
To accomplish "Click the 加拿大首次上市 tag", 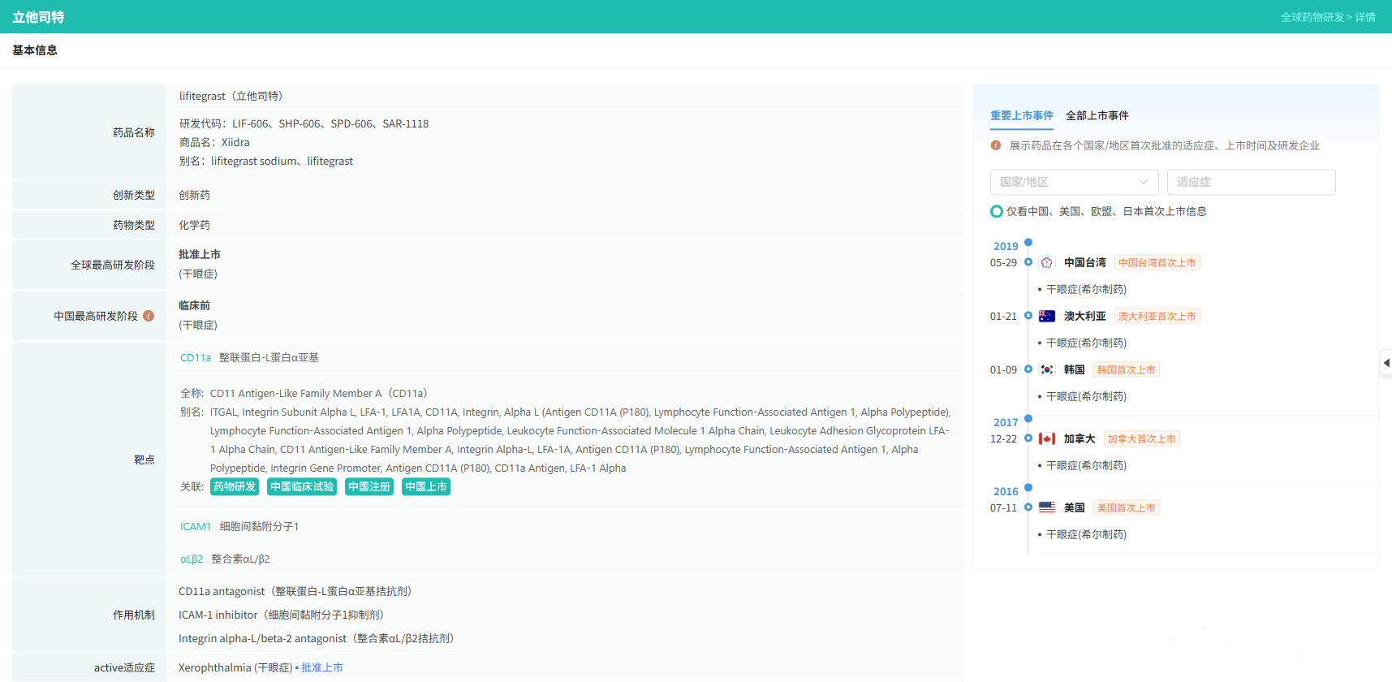I will pos(1142,438).
